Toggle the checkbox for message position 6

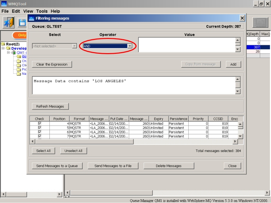coord(40,132)
